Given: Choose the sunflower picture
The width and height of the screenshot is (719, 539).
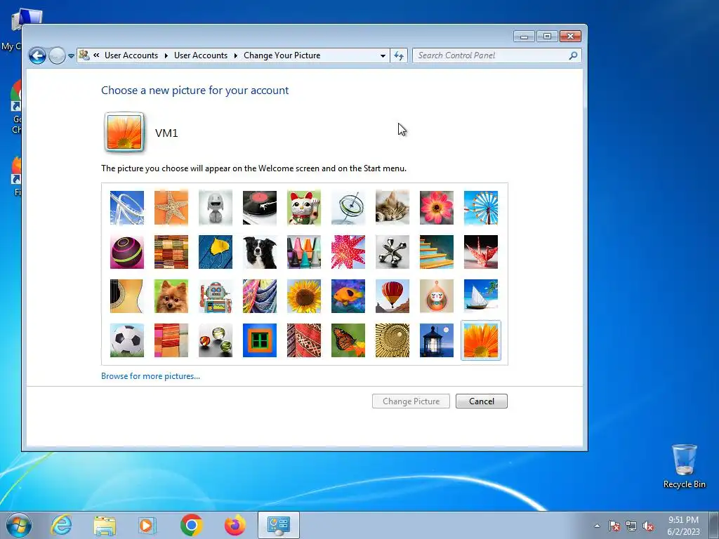Looking at the screenshot, I should click(x=304, y=296).
